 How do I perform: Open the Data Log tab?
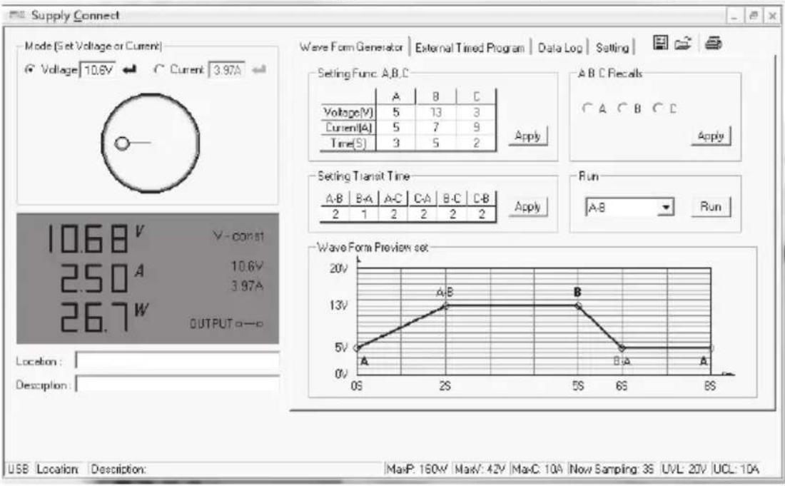pos(559,48)
